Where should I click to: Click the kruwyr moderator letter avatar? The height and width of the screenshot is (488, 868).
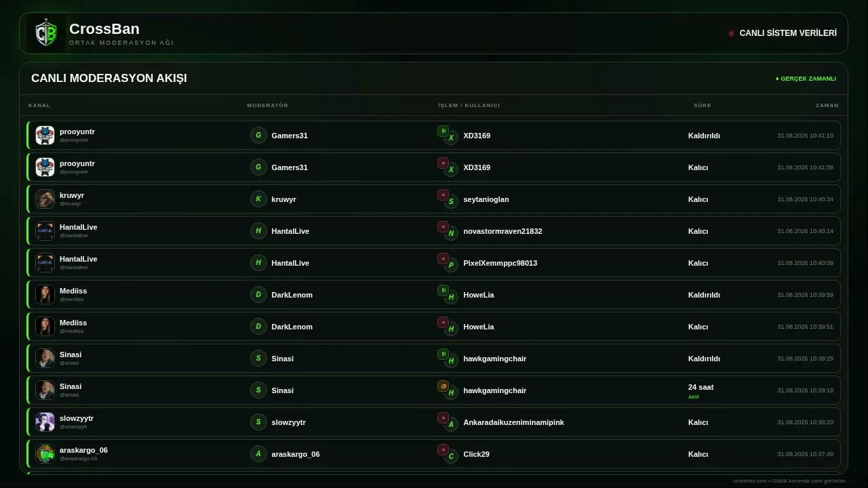[x=258, y=199]
